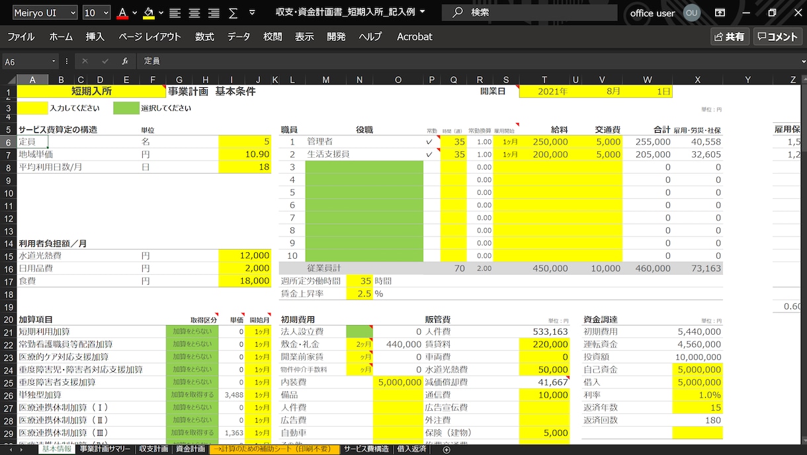
Task: Switch to 借入返済 sheet tab
Action: (411, 449)
